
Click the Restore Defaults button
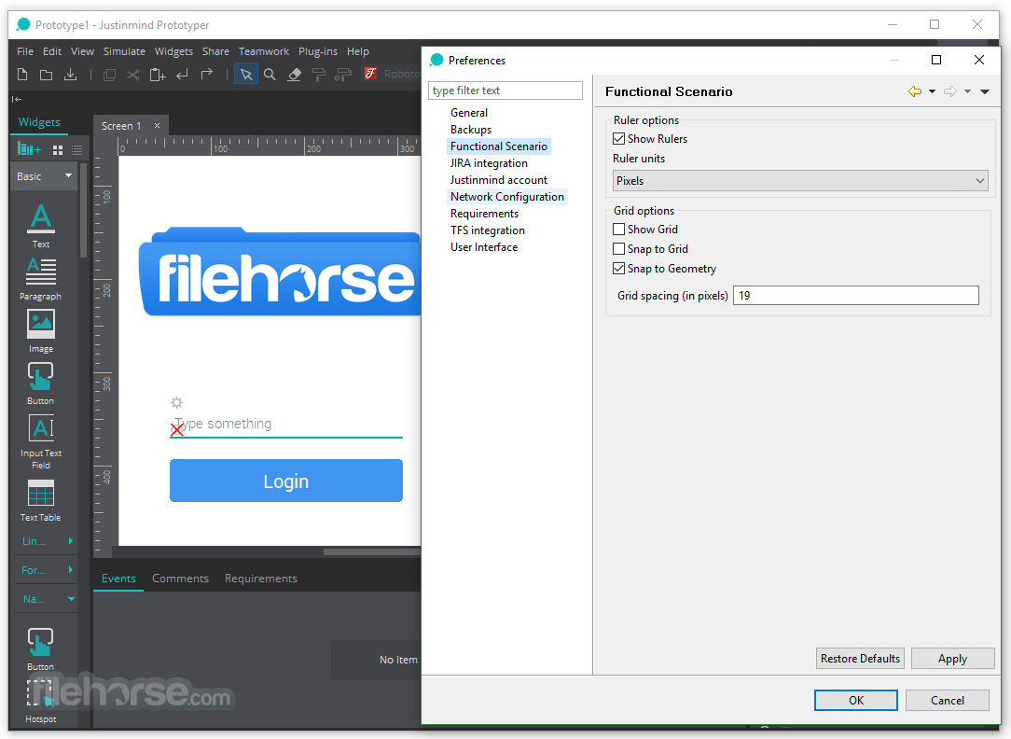tap(860, 659)
